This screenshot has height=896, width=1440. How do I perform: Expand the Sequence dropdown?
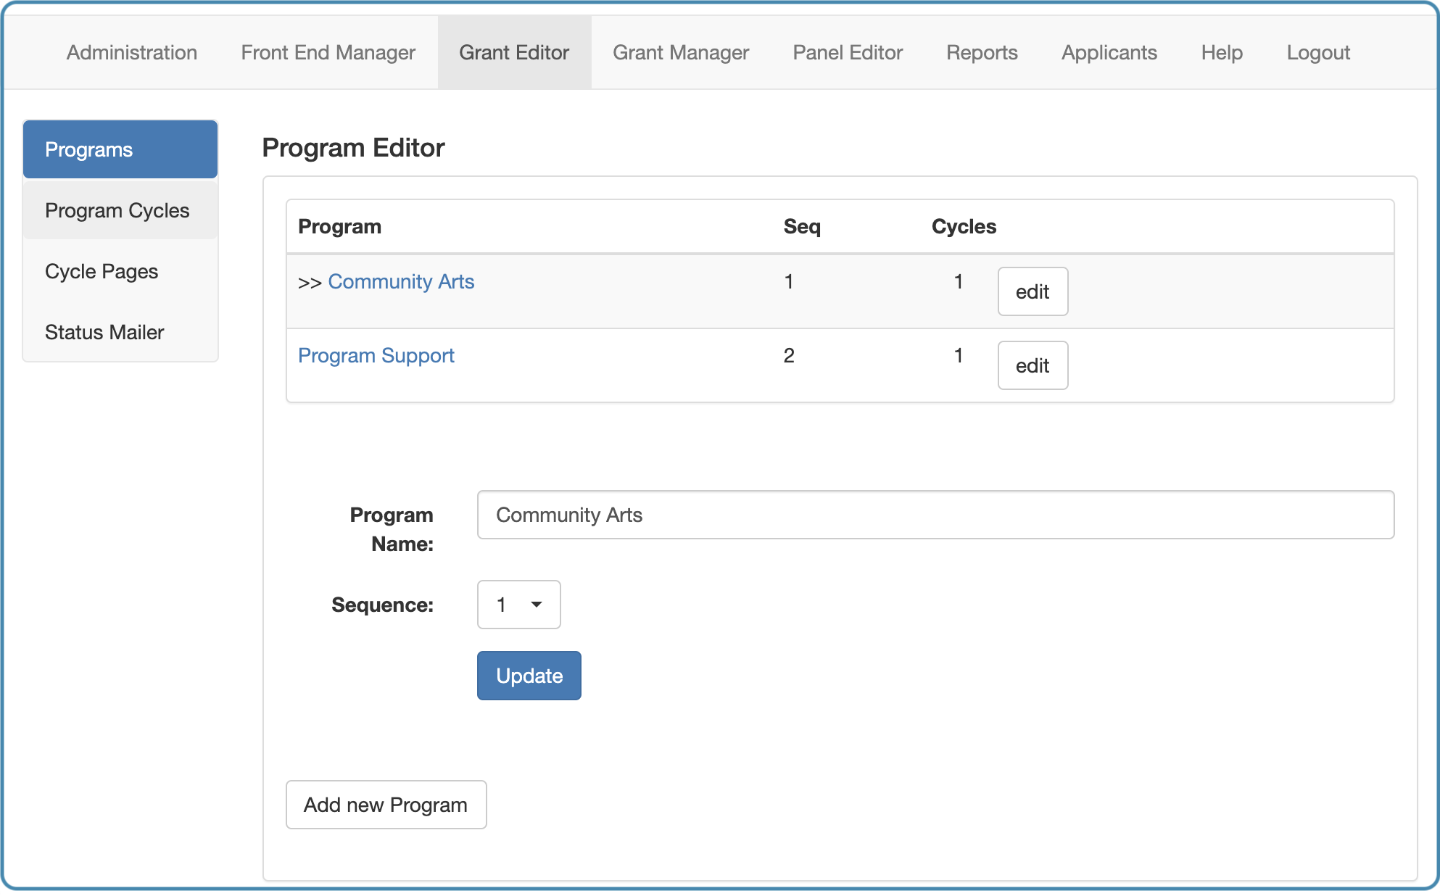pos(518,605)
